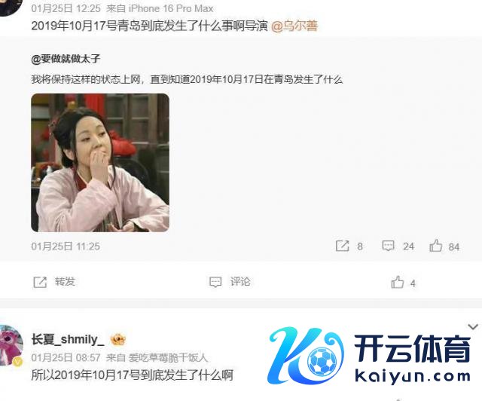The image size is (482, 401).
Task: Click the 转发 share icon
Action: point(40,282)
